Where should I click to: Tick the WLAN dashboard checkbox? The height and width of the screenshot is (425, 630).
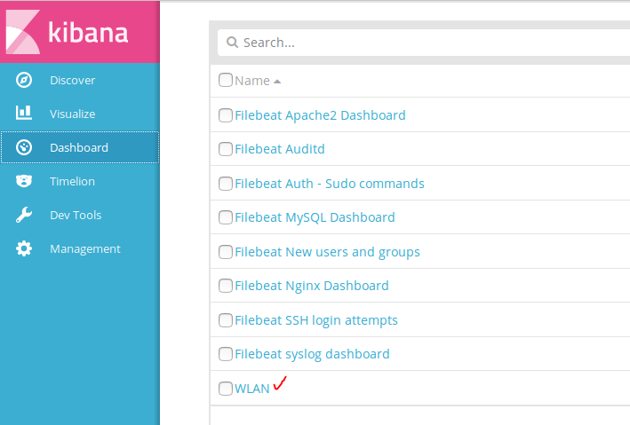(226, 389)
